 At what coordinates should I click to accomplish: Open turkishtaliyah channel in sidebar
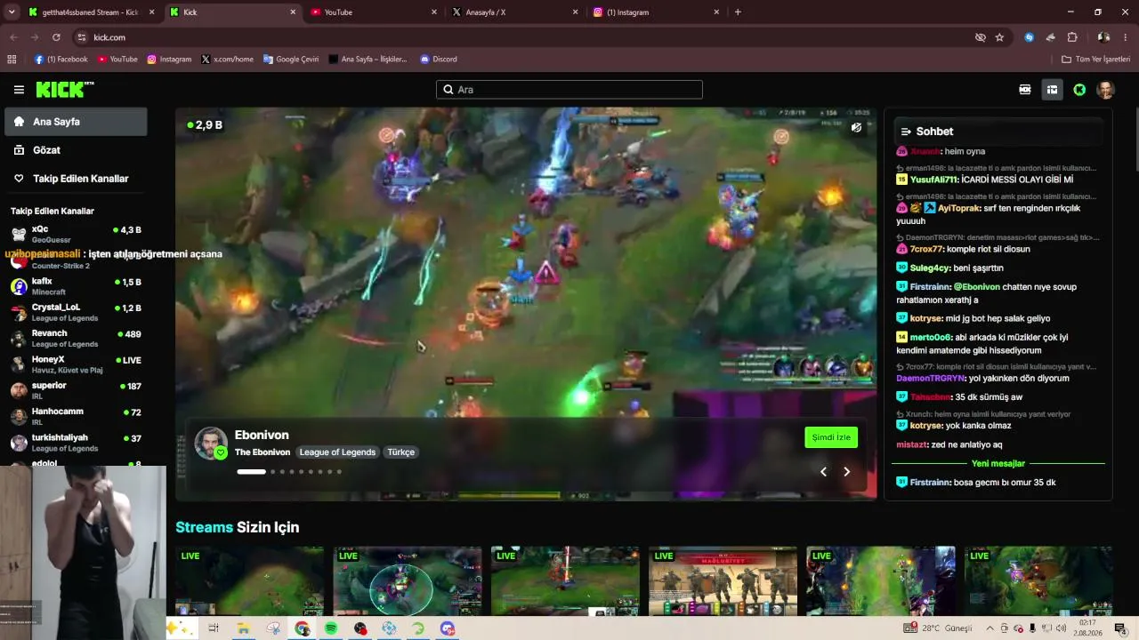point(76,443)
